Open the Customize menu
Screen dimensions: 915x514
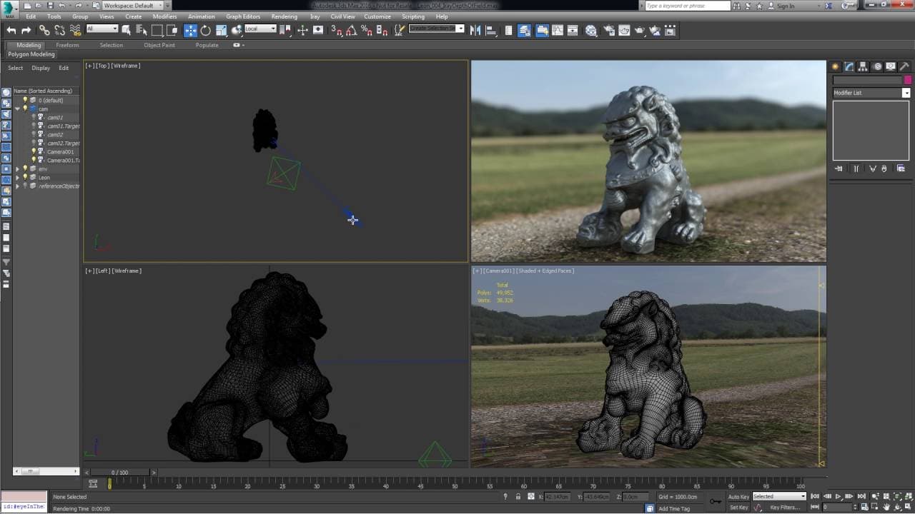coord(377,16)
